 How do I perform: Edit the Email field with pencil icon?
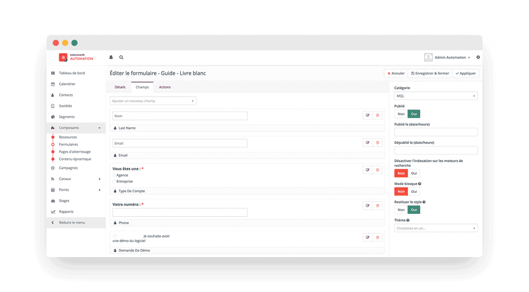pos(368,143)
